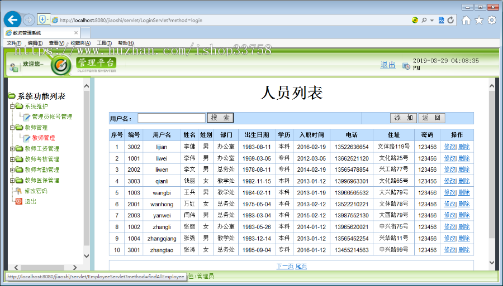The image size is (503, 286).
Task: Open a new blank browser tab
Action: coord(86,33)
